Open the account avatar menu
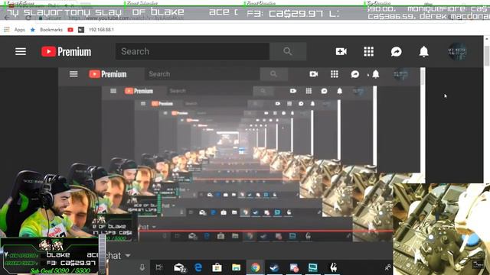The width and height of the screenshot is (490, 275). [457, 51]
